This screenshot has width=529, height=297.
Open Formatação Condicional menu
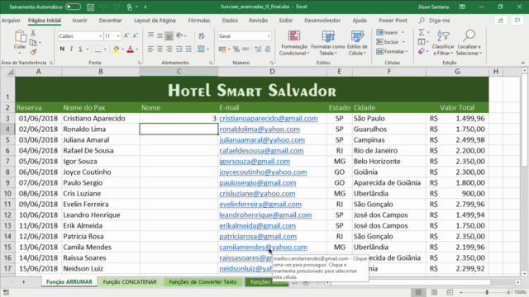[294, 43]
